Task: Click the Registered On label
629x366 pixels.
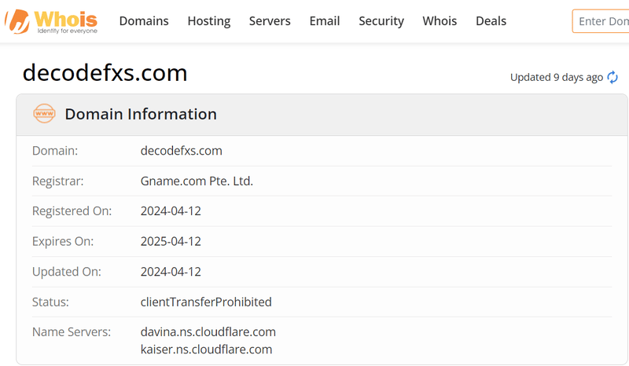Action: click(72, 210)
